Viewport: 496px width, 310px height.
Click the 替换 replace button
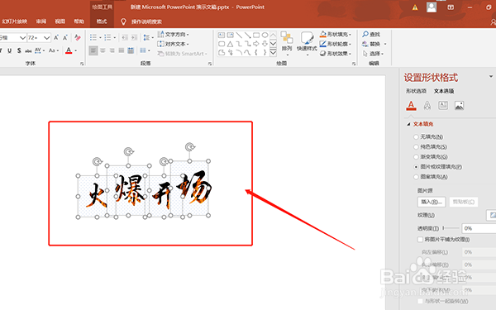point(374,44)
